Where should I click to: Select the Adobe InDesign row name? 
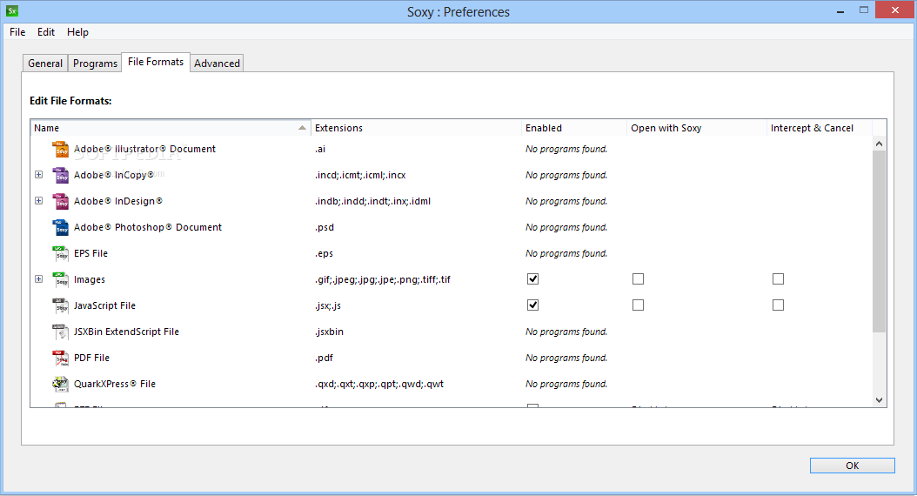coord(118,201)
